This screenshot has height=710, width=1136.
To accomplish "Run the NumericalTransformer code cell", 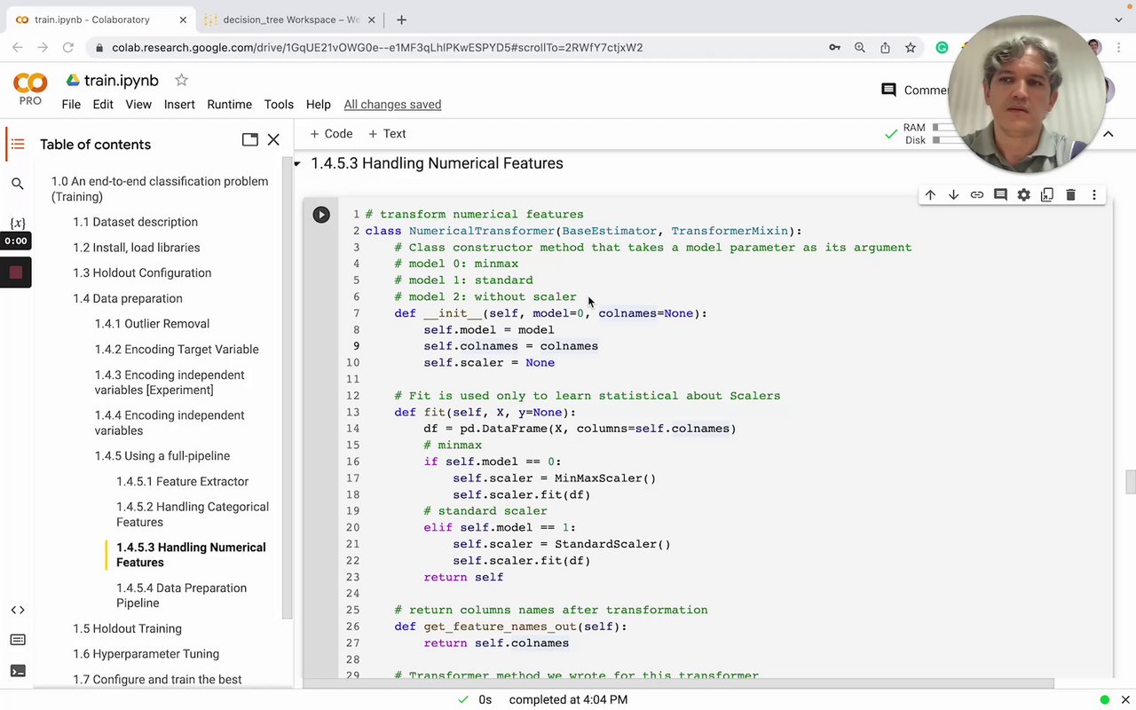I will pyautogui.click(x=321, y=215).
